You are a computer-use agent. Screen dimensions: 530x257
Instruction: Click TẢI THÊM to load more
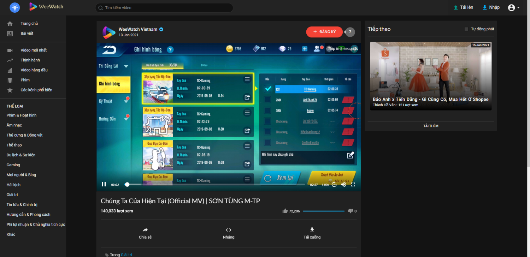(431, 126)
